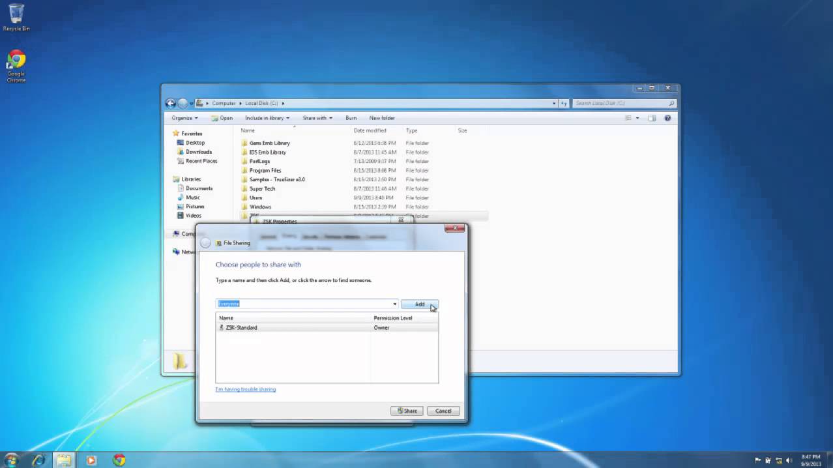The image size is (833, 468).
Task: Click the Change your view icon
Action: [x=628, y=118]
